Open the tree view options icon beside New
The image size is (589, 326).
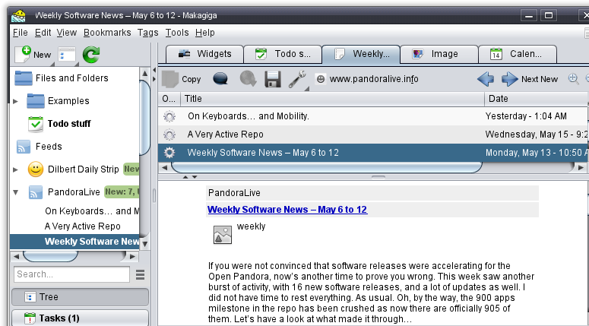(x=67, y=55)
